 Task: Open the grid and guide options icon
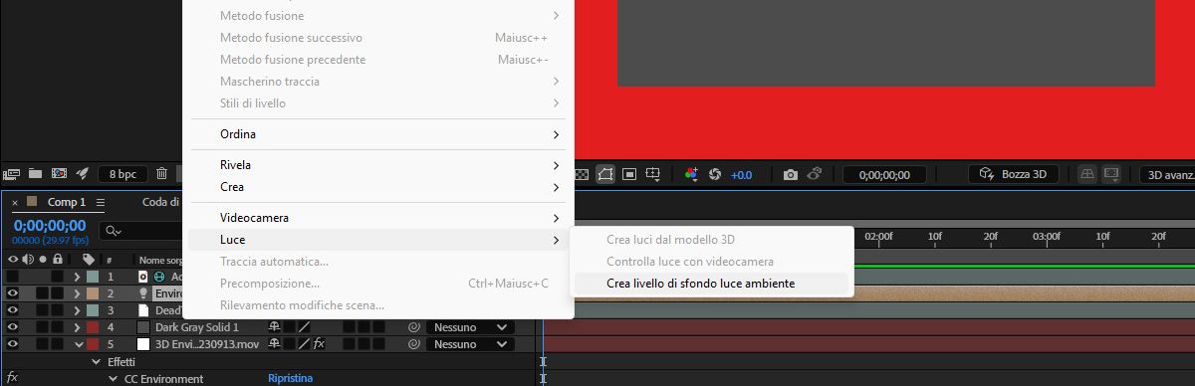[653, 174]
